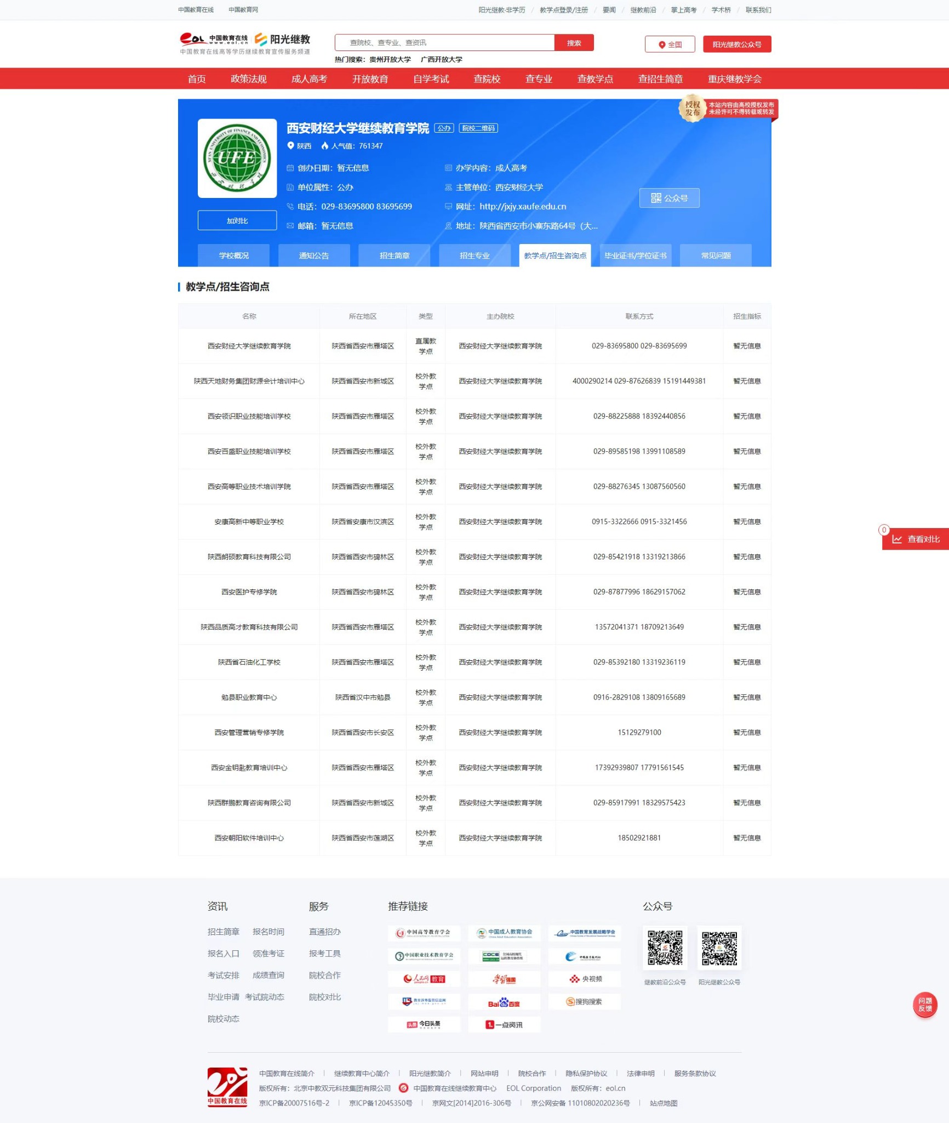Viewport: 949px width, 1123px height.
Task: Open the 学习强国 logo link
Action: click(x=504, y=979)
